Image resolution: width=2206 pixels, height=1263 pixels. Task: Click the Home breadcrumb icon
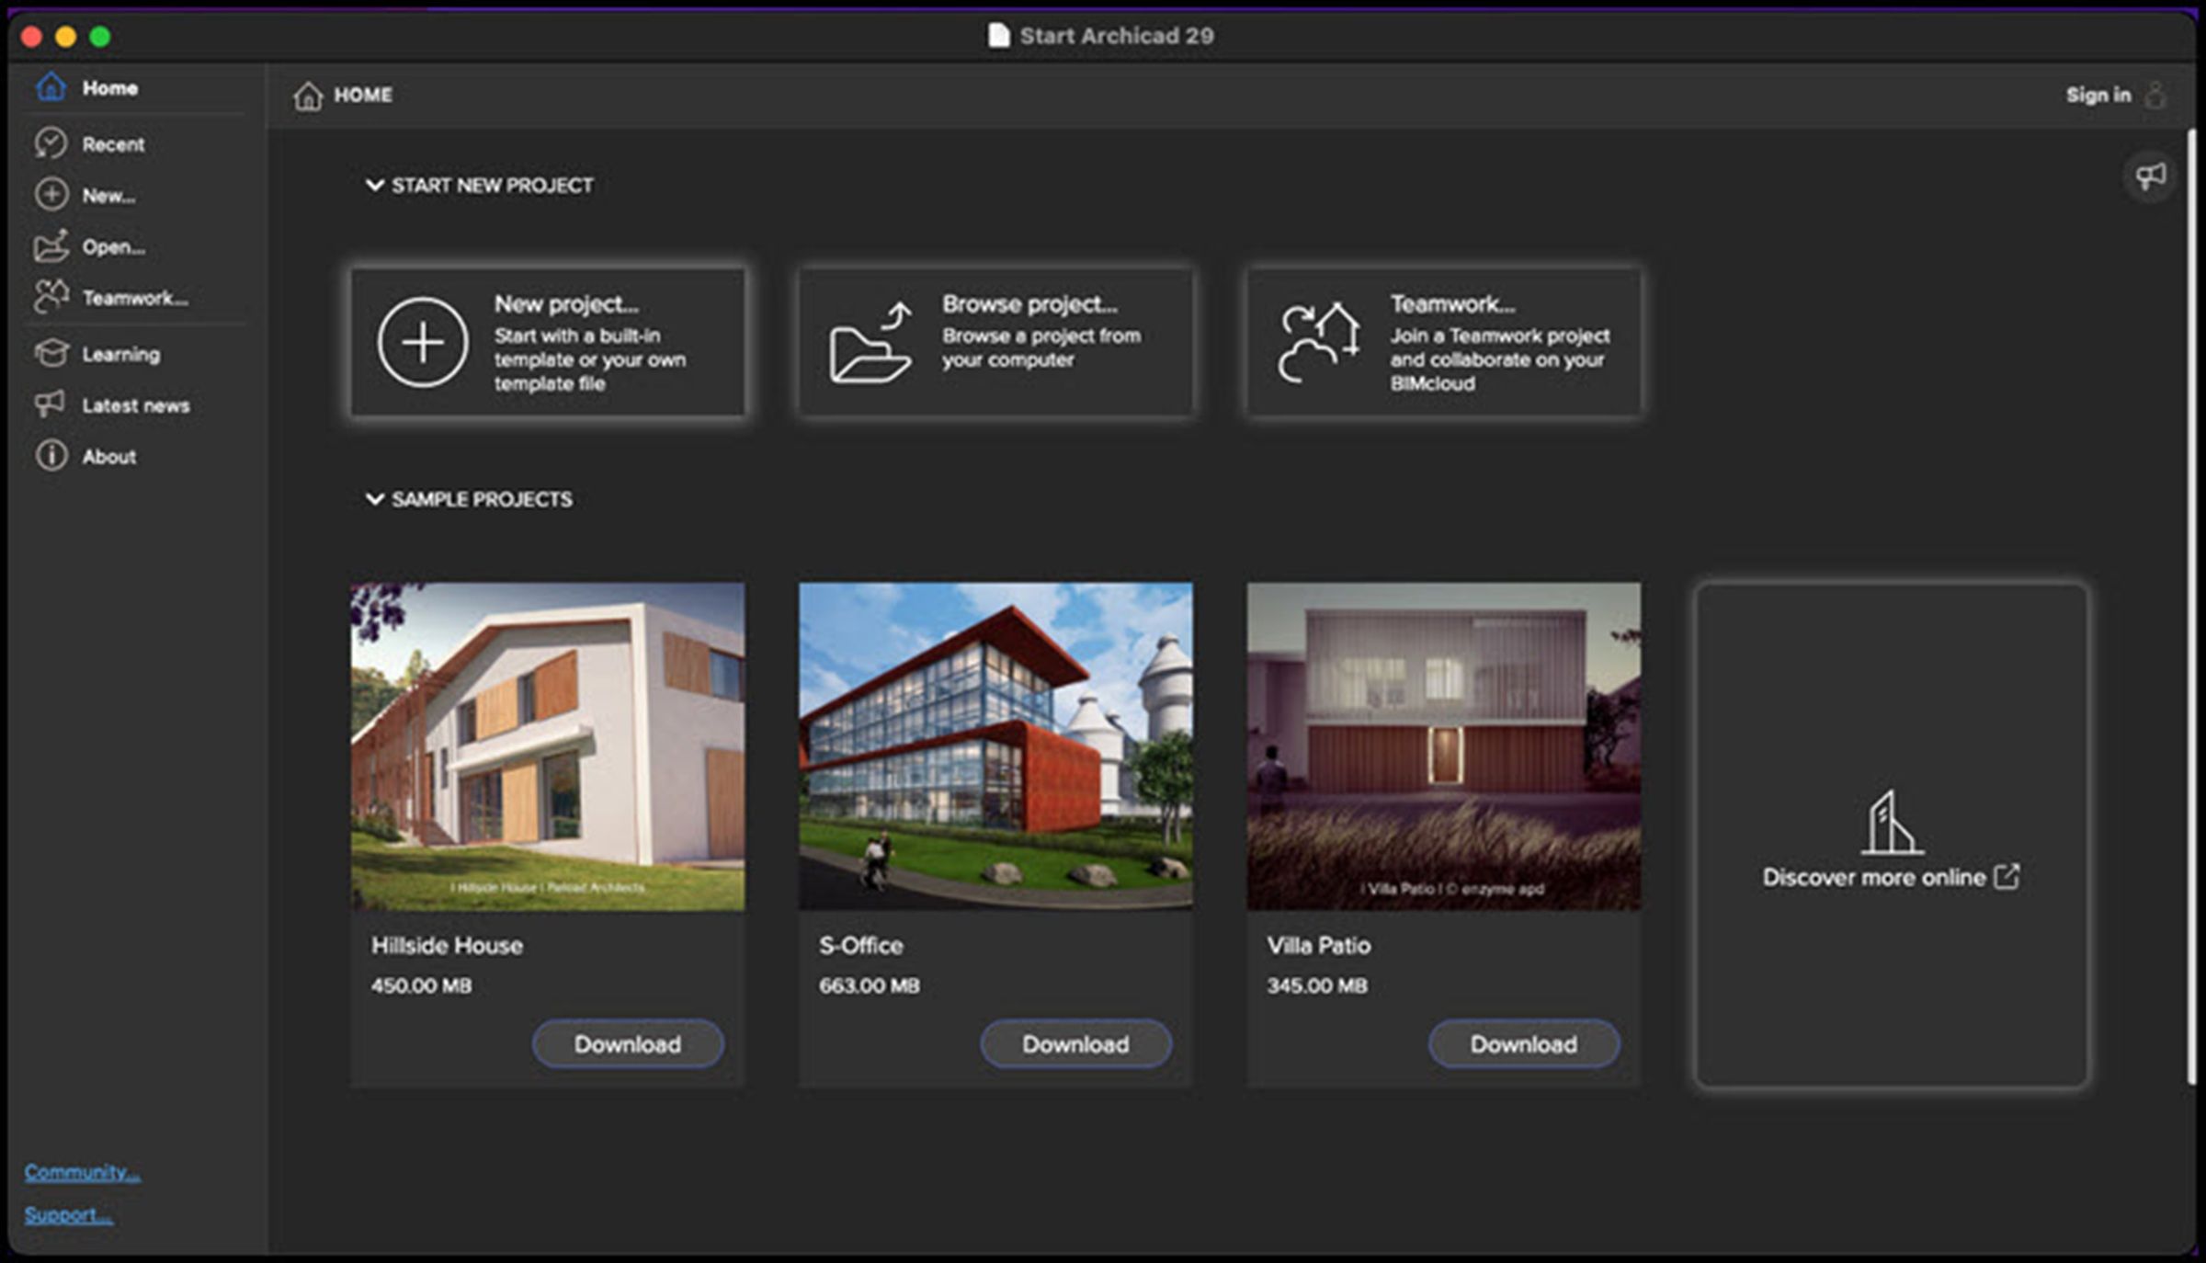[306, 95]
